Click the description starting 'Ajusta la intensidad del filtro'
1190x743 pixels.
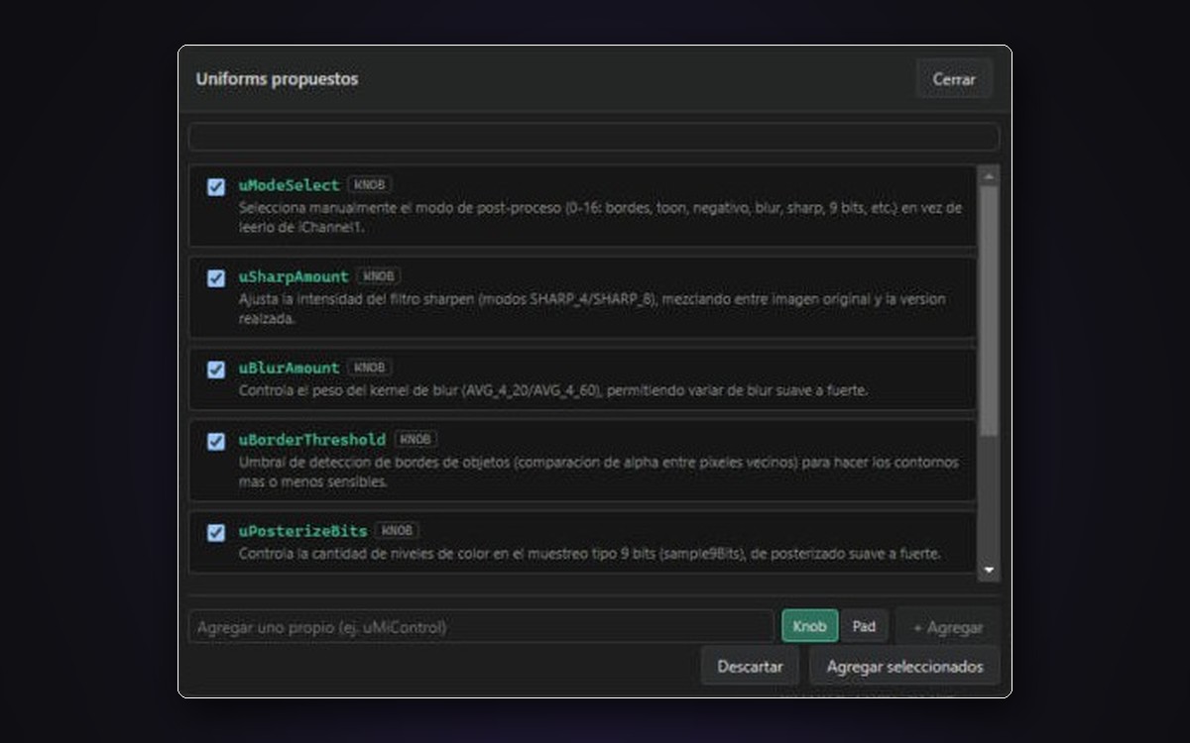592,309
